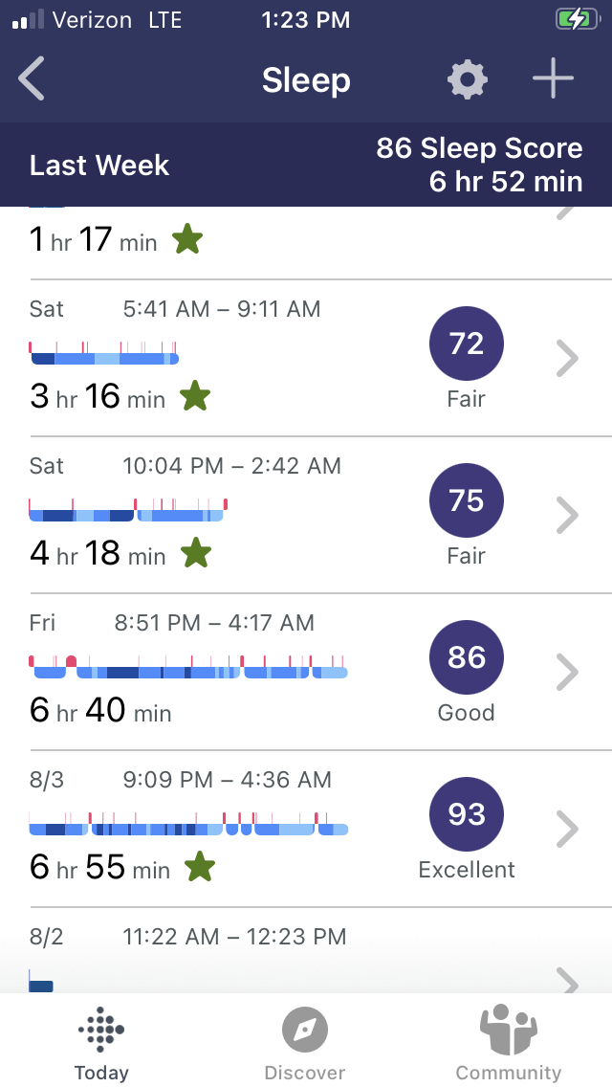Open sleep settings gear icon

pyautogui.click(x=468, y=78)
